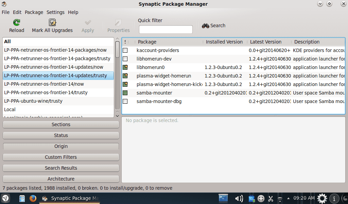
Task: Open the Edit menu
Action: pos(17,12)
